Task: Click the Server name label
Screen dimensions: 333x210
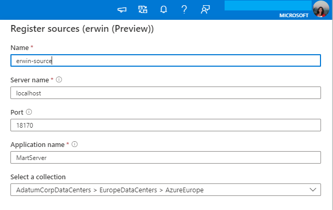Action: pos(30,80)
